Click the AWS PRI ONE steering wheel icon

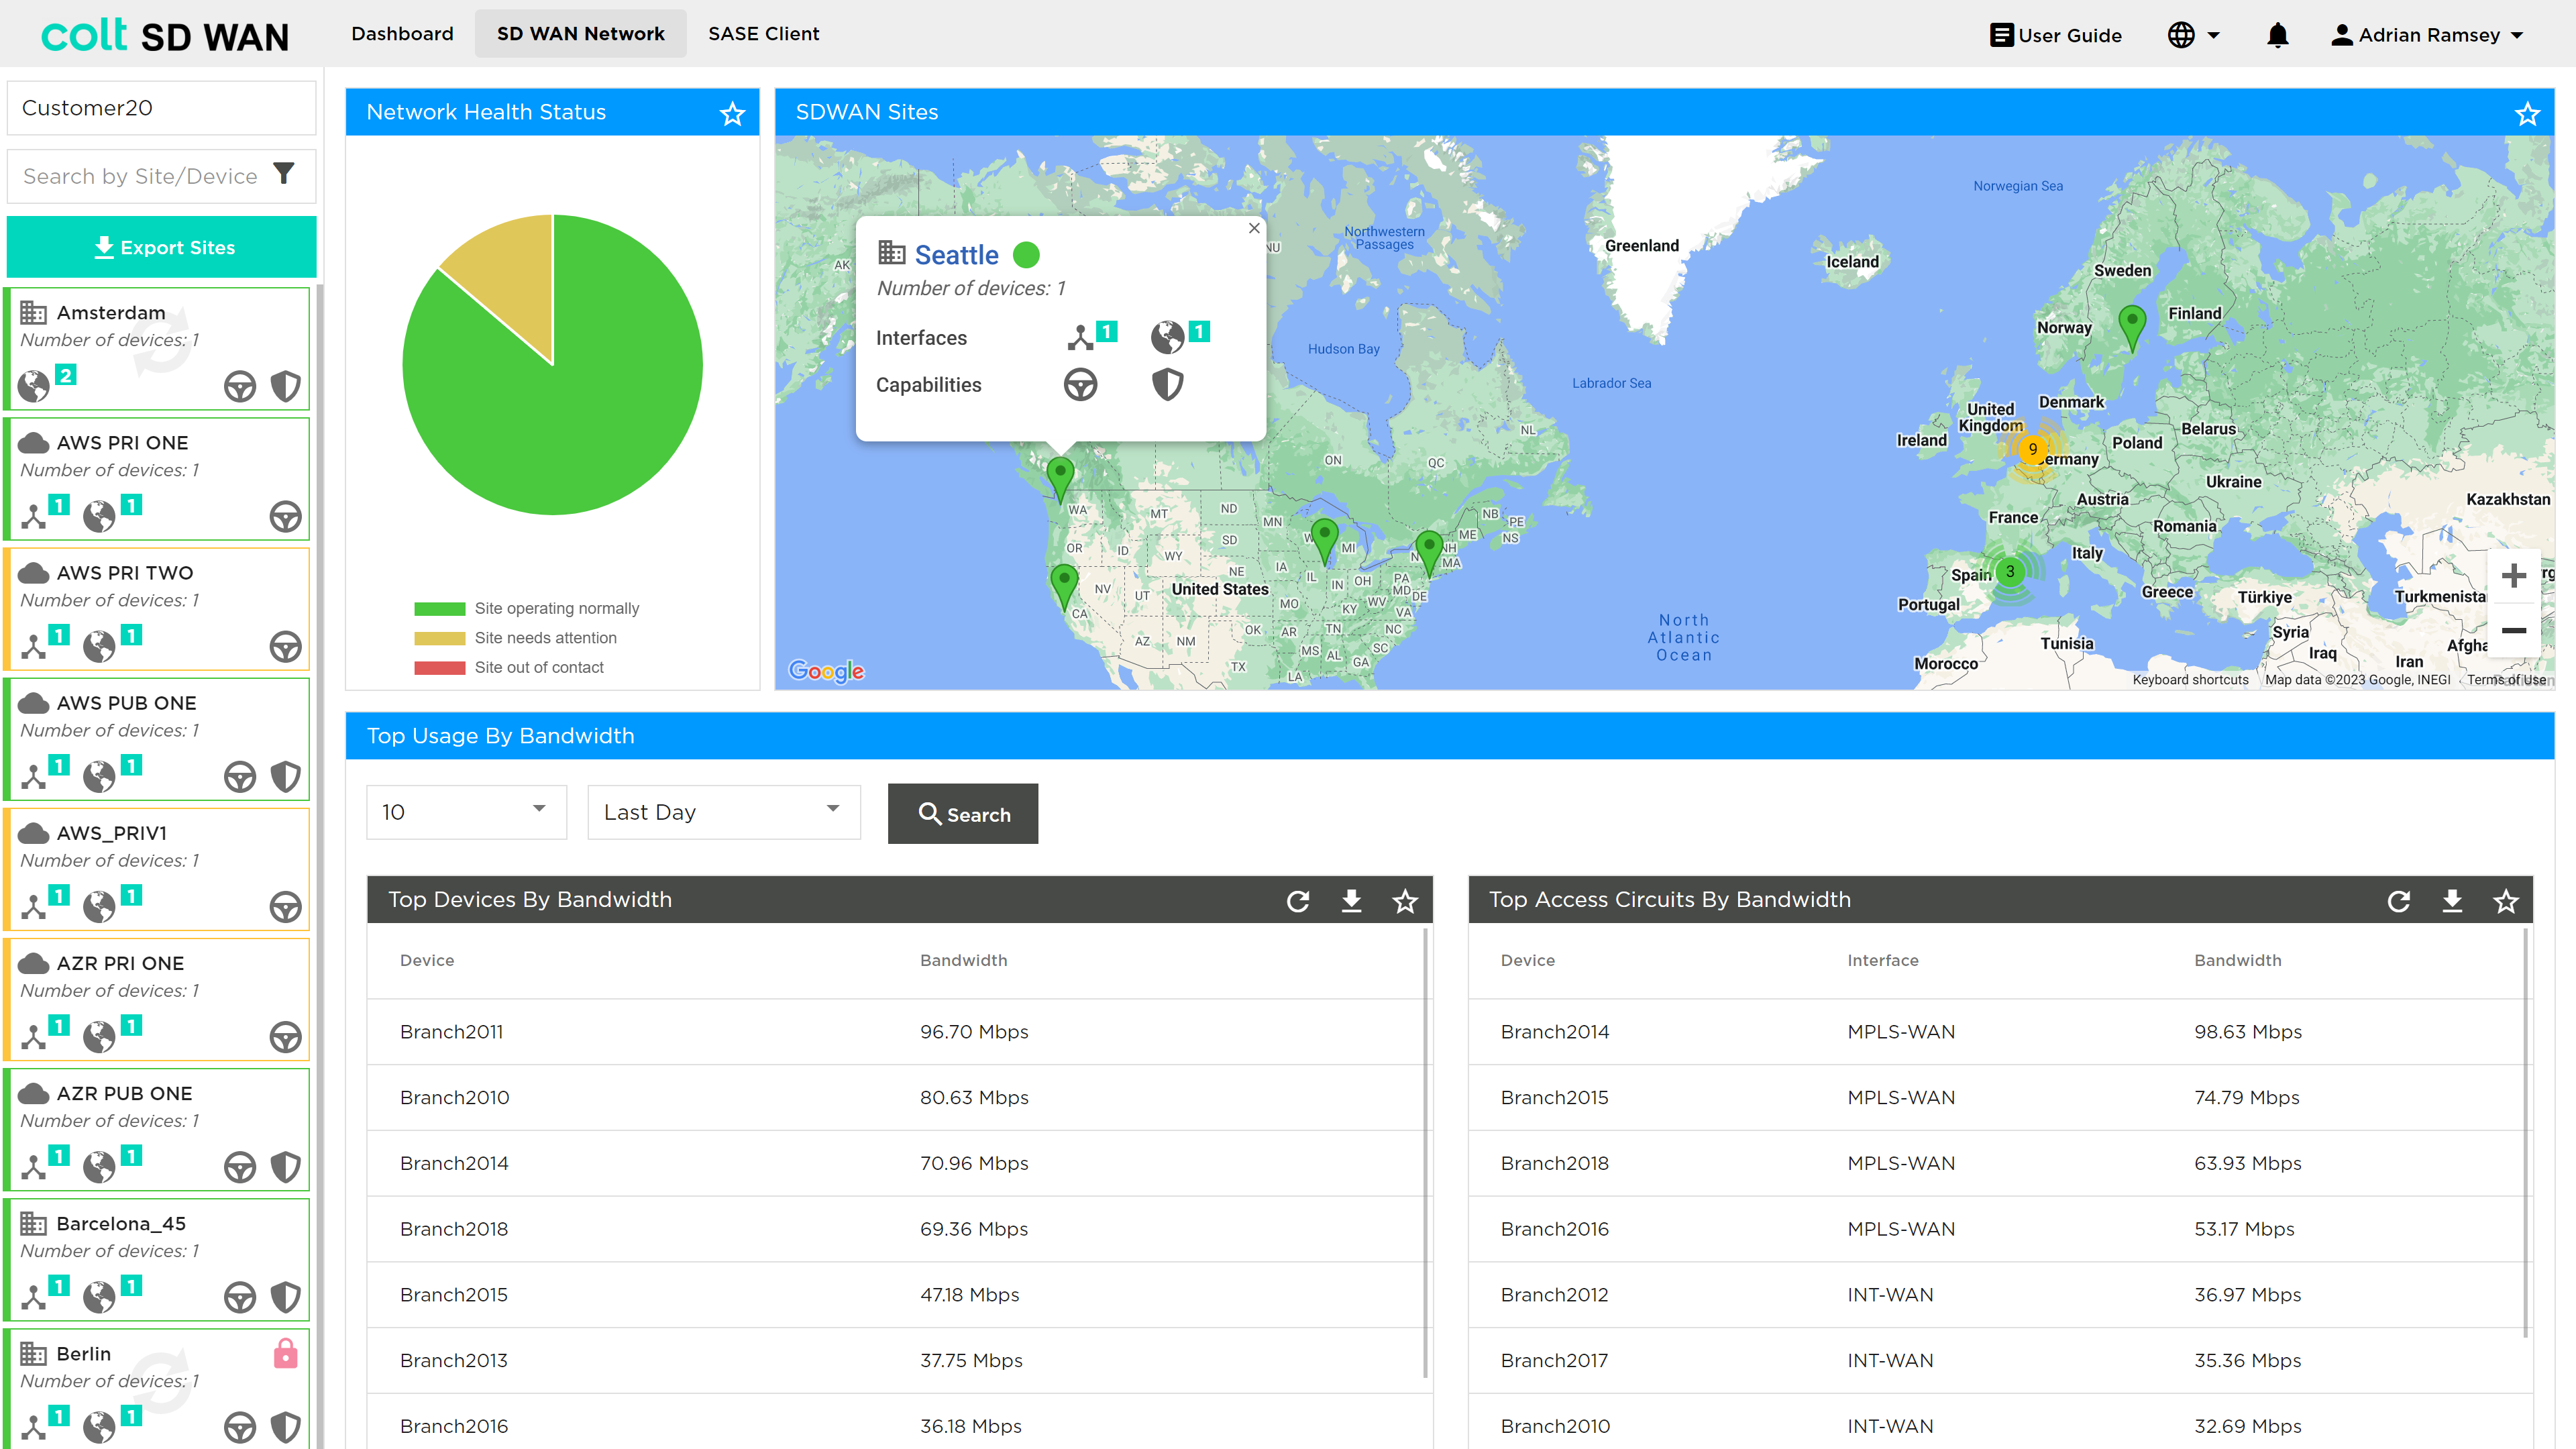click(x=286, y=516)
